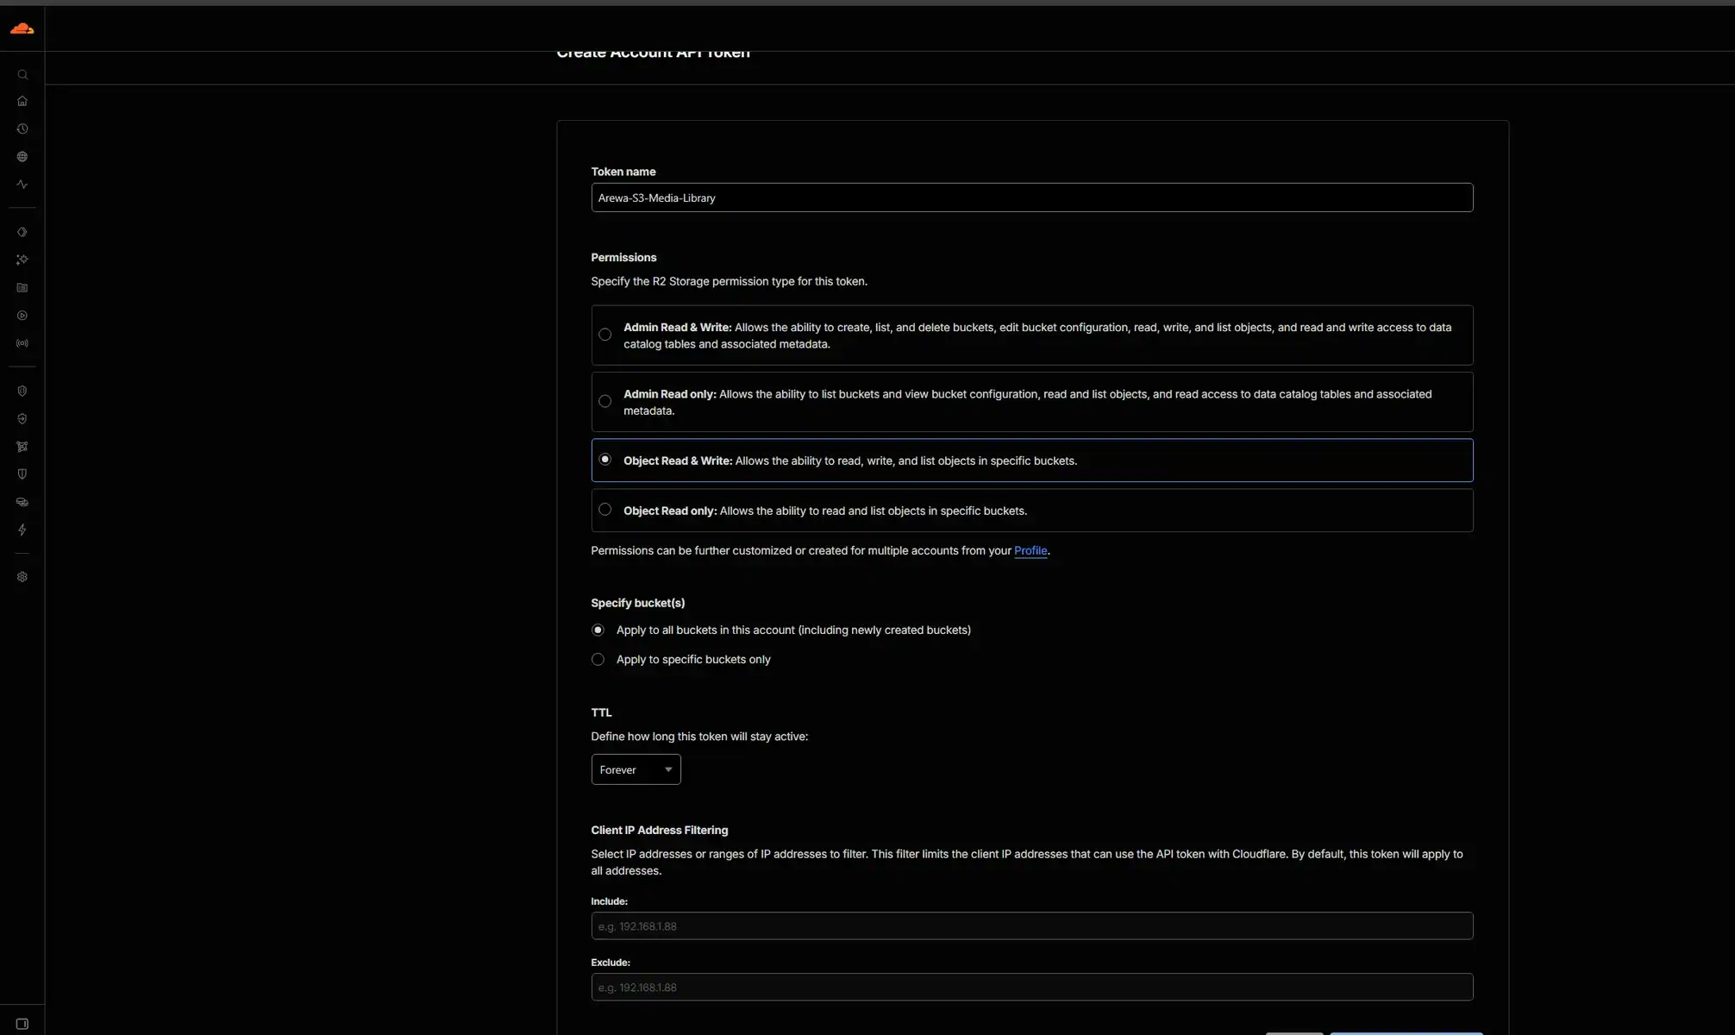
Task: Click the Token name input field
Action: (x=1032, y=198)
